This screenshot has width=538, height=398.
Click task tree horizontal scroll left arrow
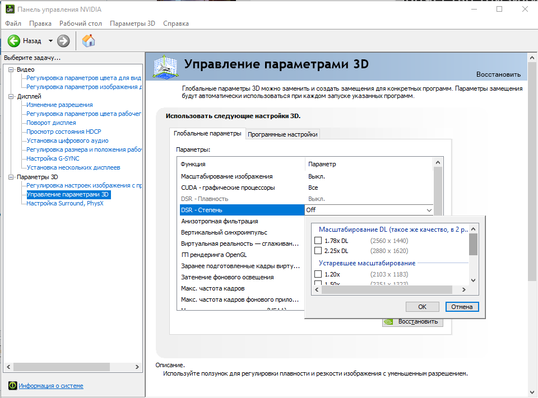(8, 367)
